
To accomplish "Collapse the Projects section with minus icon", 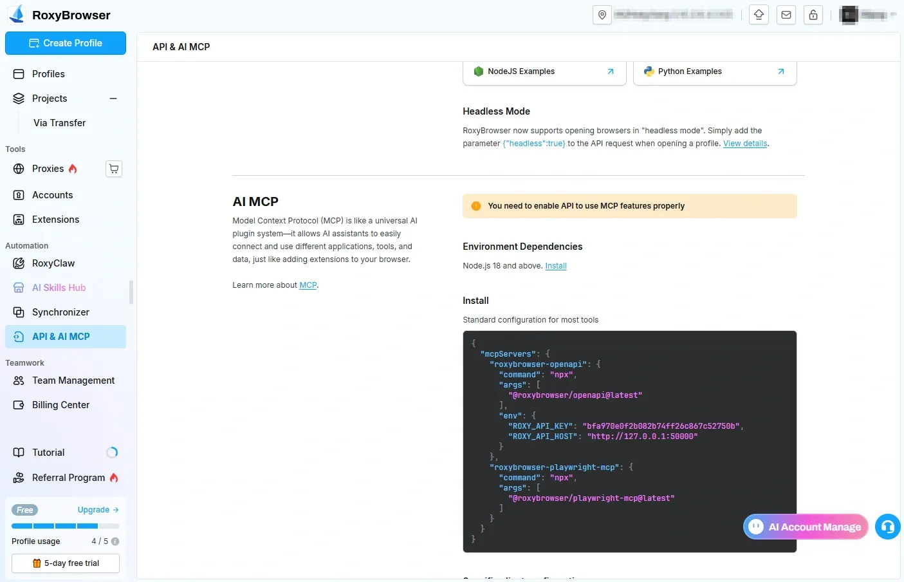I will tap(113, 99).
